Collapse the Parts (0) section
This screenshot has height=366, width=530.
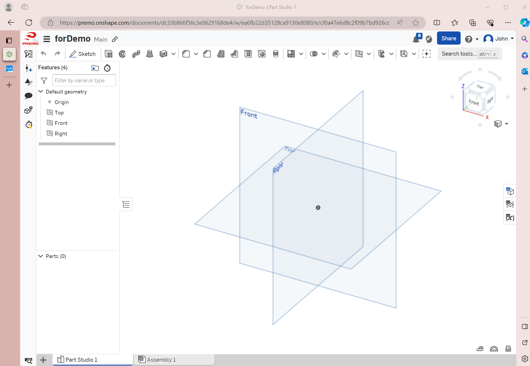[41, 256]
